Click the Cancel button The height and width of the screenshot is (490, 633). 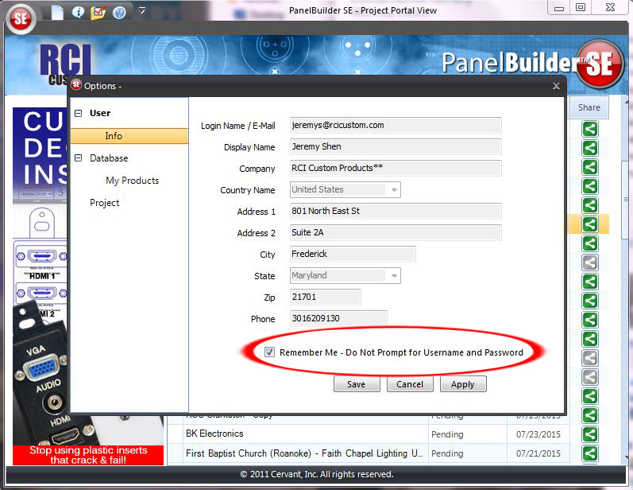(410, 384)
